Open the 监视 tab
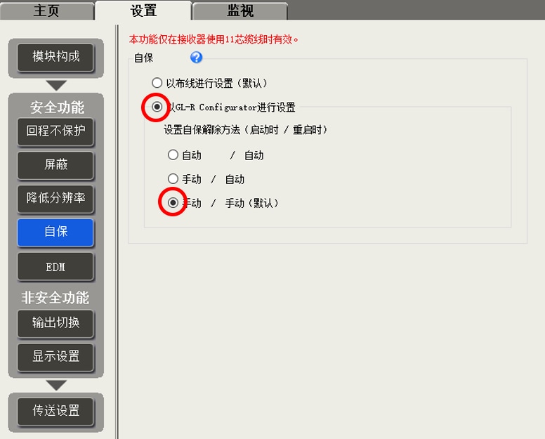Screen dimensions: 545x439 [x=240, y=11]
